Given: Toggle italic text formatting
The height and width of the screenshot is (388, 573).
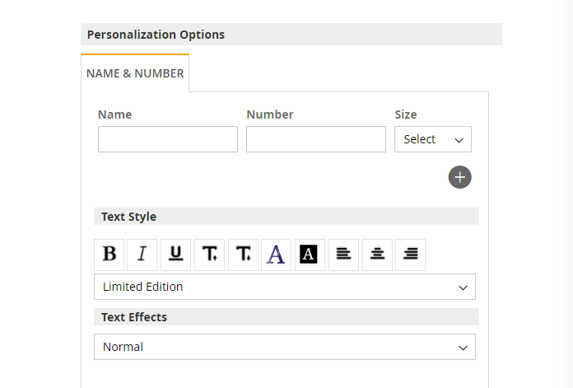Looking at the screenshot, I should [142, 255].
